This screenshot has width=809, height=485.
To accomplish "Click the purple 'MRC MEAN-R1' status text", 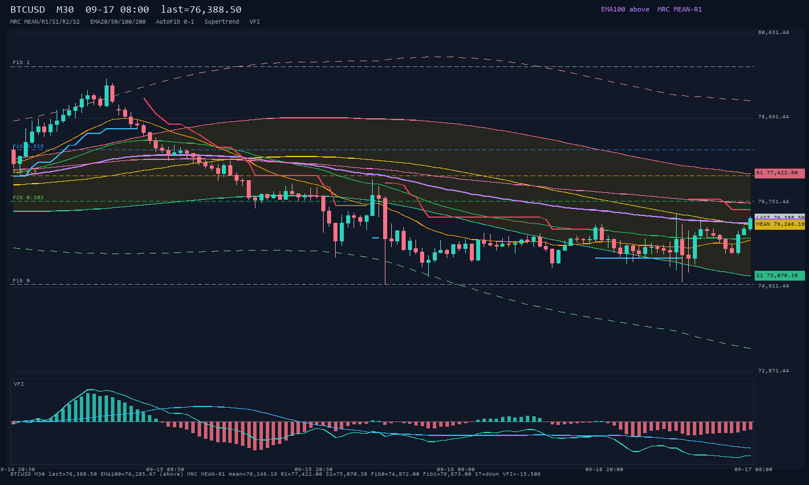I will [x=680, y=9].
